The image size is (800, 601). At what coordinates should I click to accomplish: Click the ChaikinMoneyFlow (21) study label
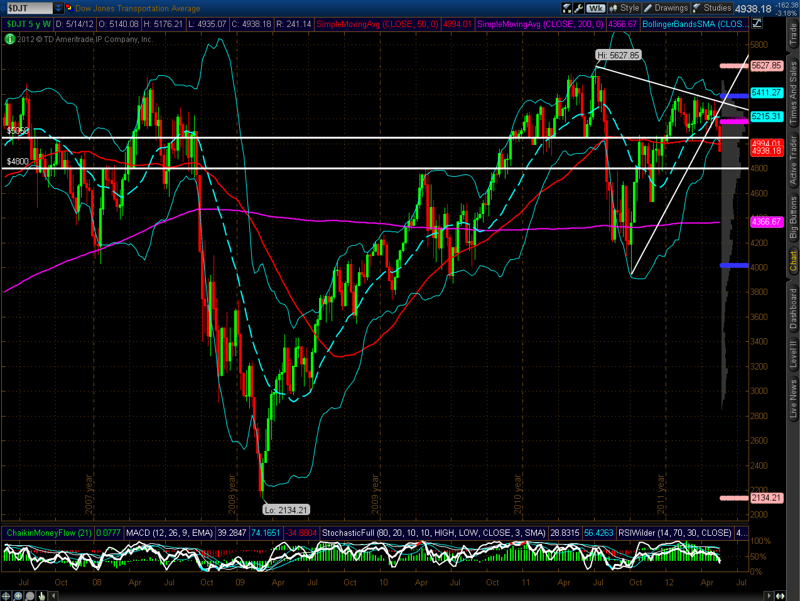[49, 533]
